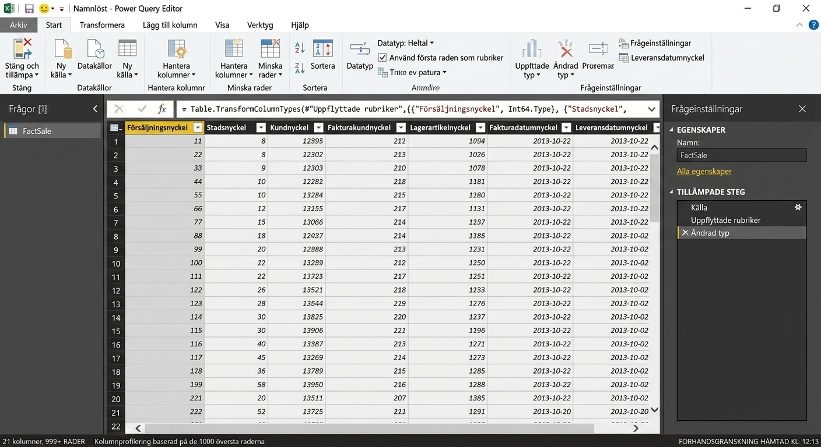Click the Pruremas ribbon icon
821x447 pixels.
[598, 49]
